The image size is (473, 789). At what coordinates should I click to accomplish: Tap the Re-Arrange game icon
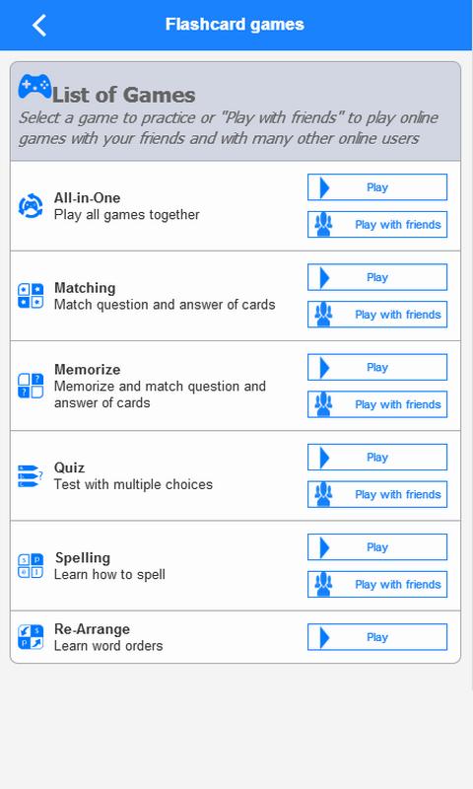pos(31,637)
